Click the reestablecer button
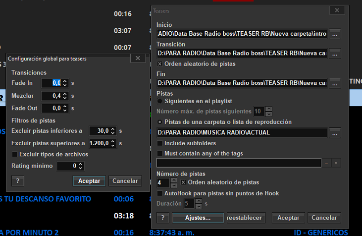This screenshot has height=236, width=362. pyautogui.click(x=245, y=218)
